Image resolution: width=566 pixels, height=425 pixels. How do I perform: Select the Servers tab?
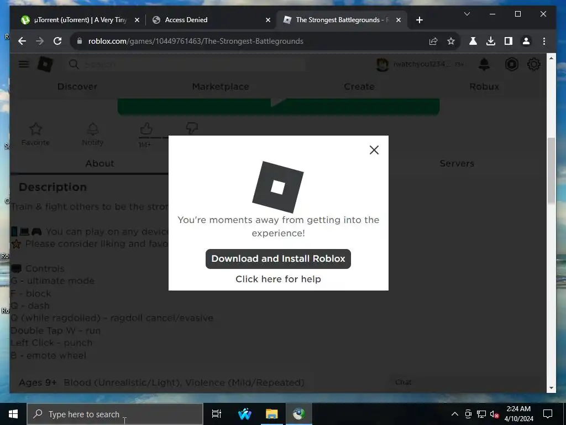point(457,163)
